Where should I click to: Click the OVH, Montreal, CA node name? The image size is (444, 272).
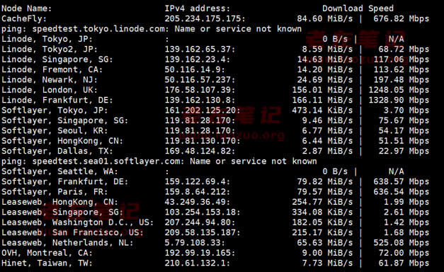point(47,254)
